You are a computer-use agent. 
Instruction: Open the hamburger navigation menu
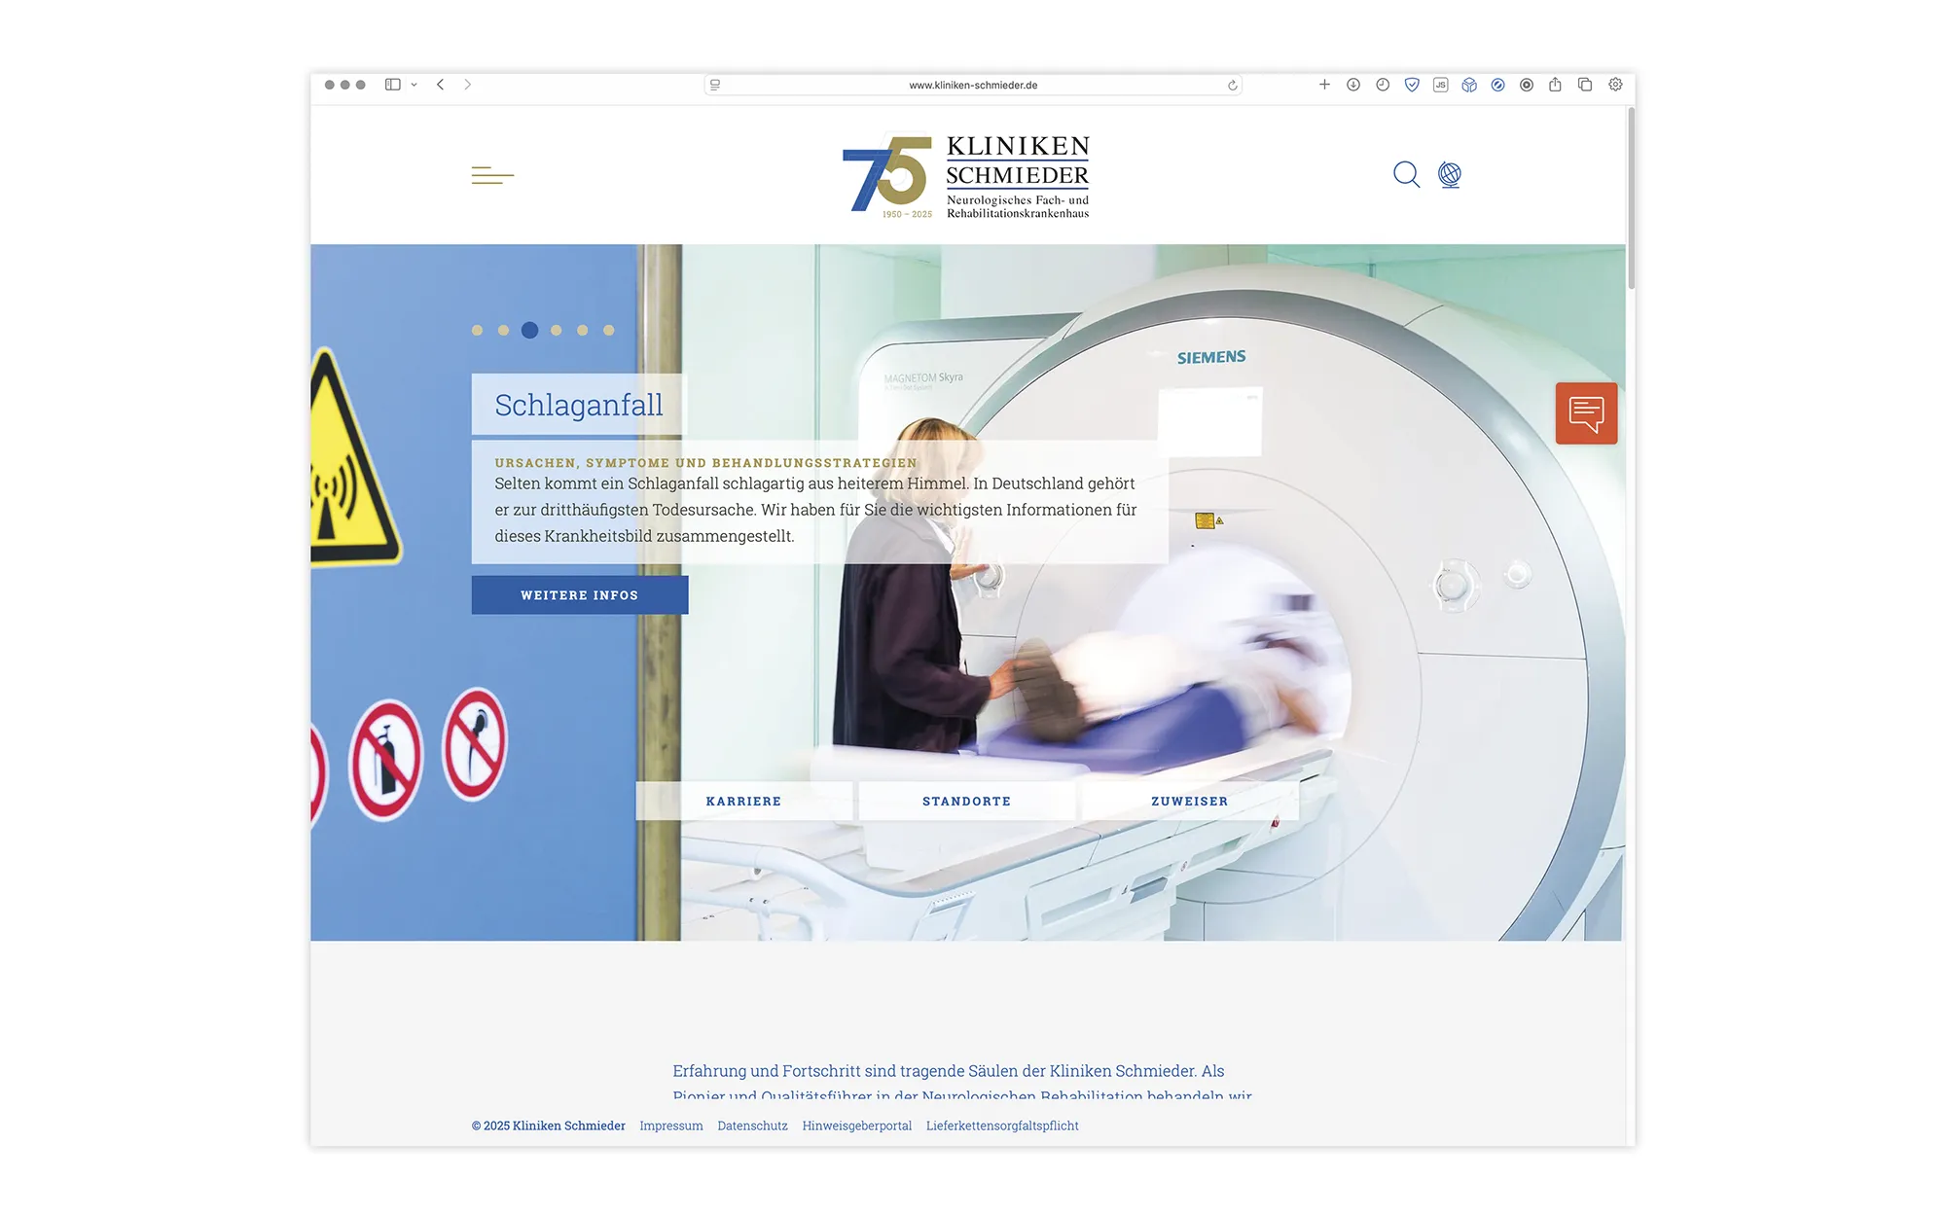[492, 176]
